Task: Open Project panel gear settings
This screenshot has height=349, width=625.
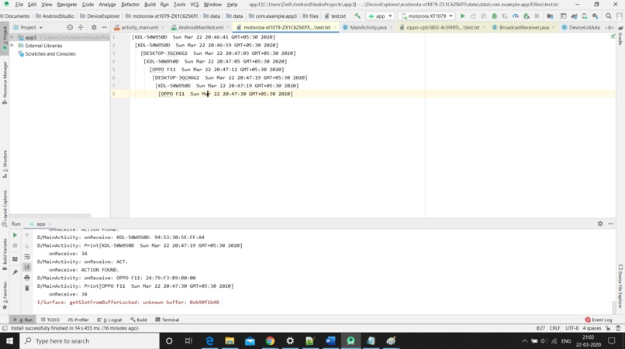Action: tap(94, 27)
